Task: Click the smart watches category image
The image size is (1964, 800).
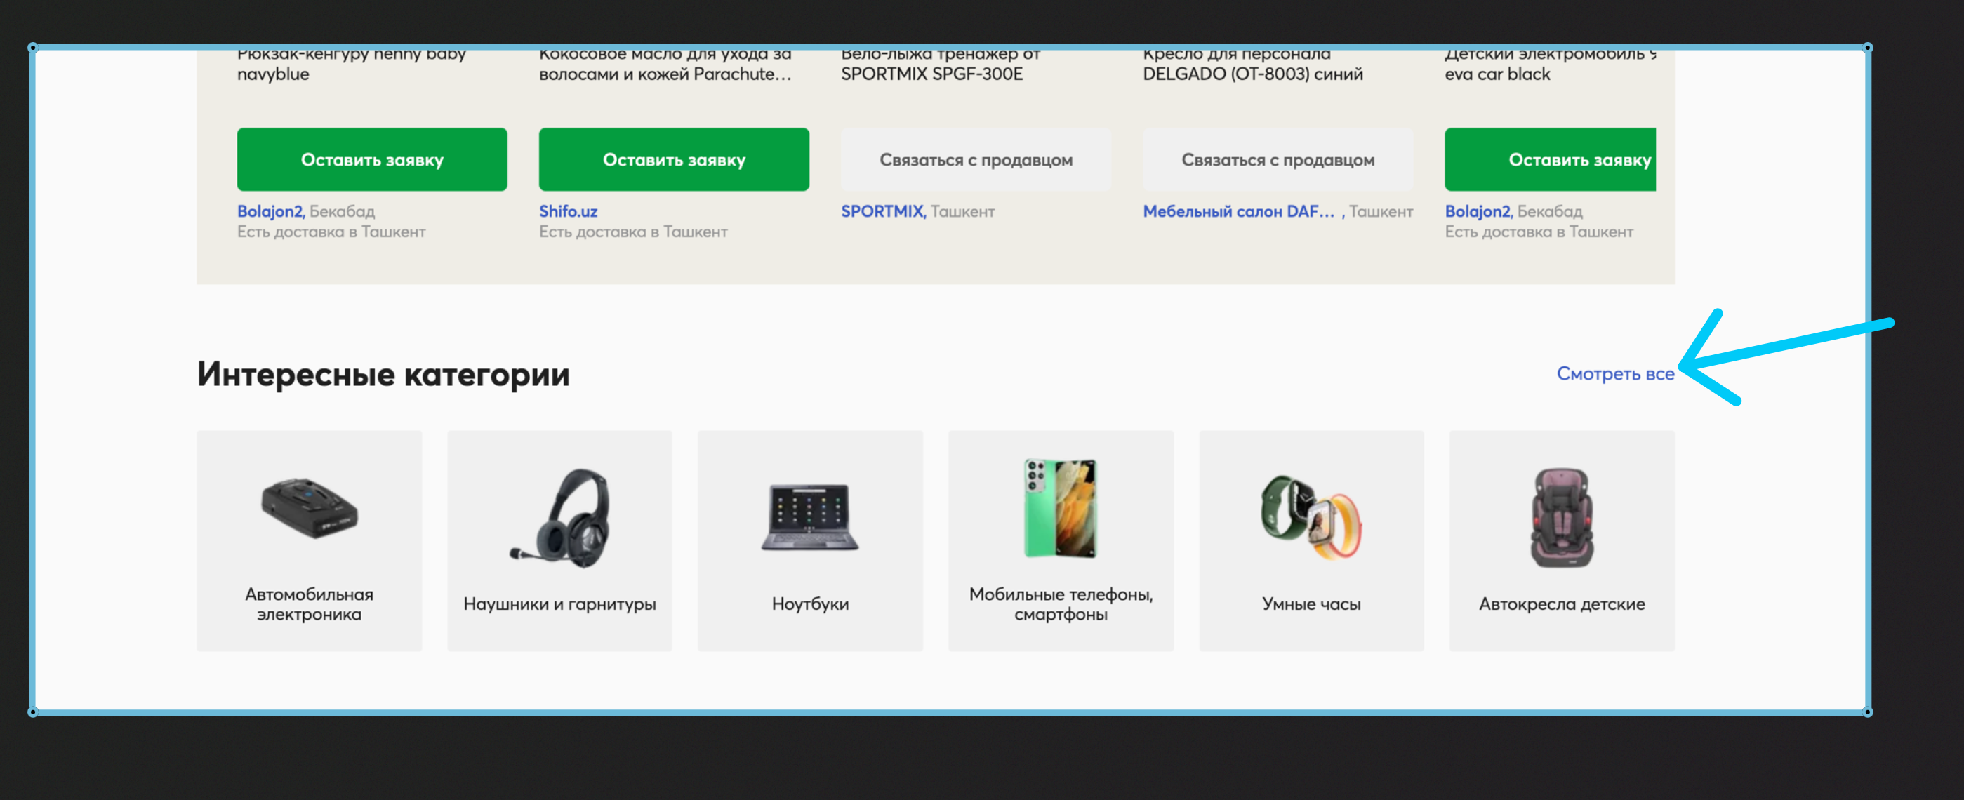Action: tap(1311, 517)
